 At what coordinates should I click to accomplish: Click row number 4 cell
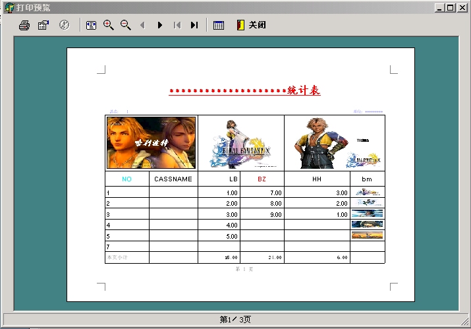[127, 225]
